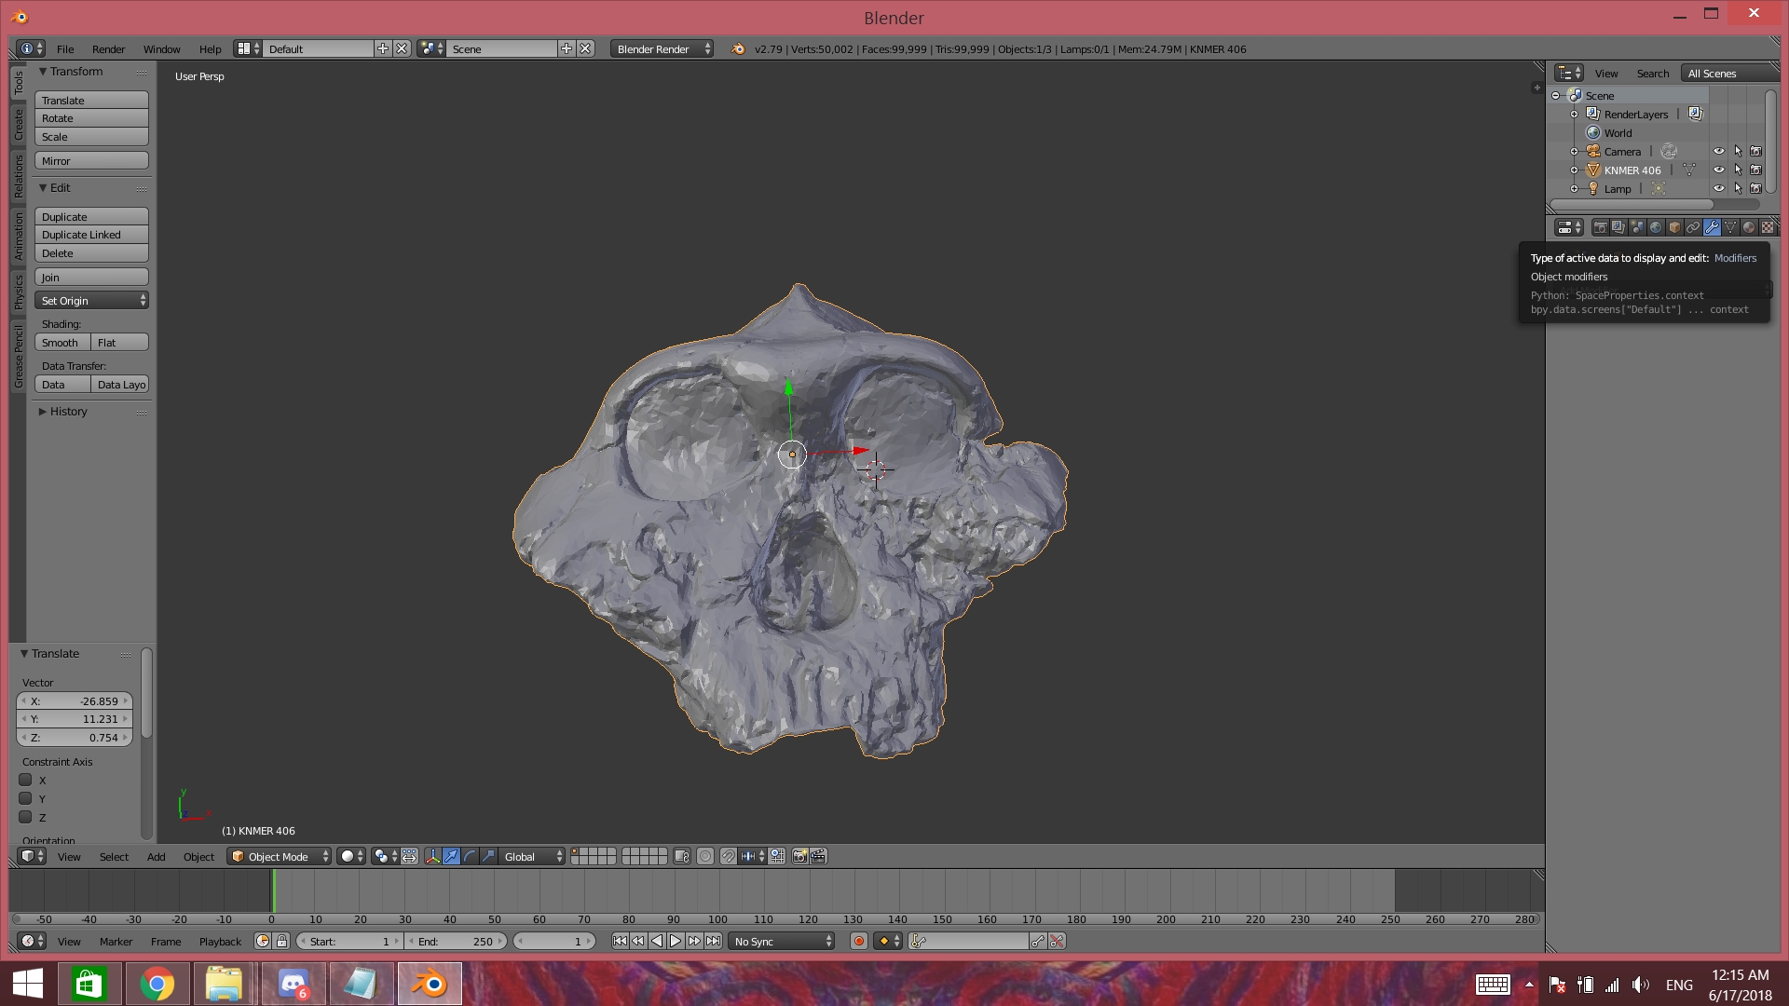This screenshot has height=1006, width=1789.
Task: Apply Smooth shading
Action: coord(62,342)
